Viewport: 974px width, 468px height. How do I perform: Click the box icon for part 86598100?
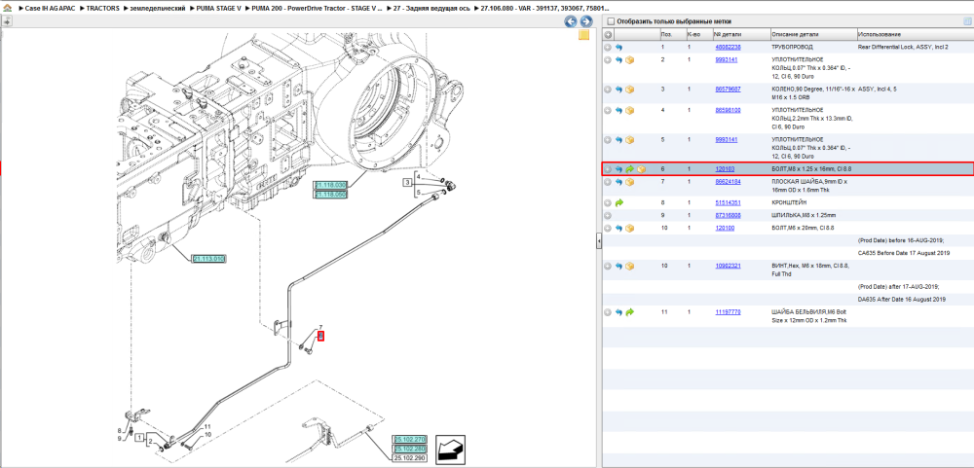pyautogui.click(x=630, y=111)
